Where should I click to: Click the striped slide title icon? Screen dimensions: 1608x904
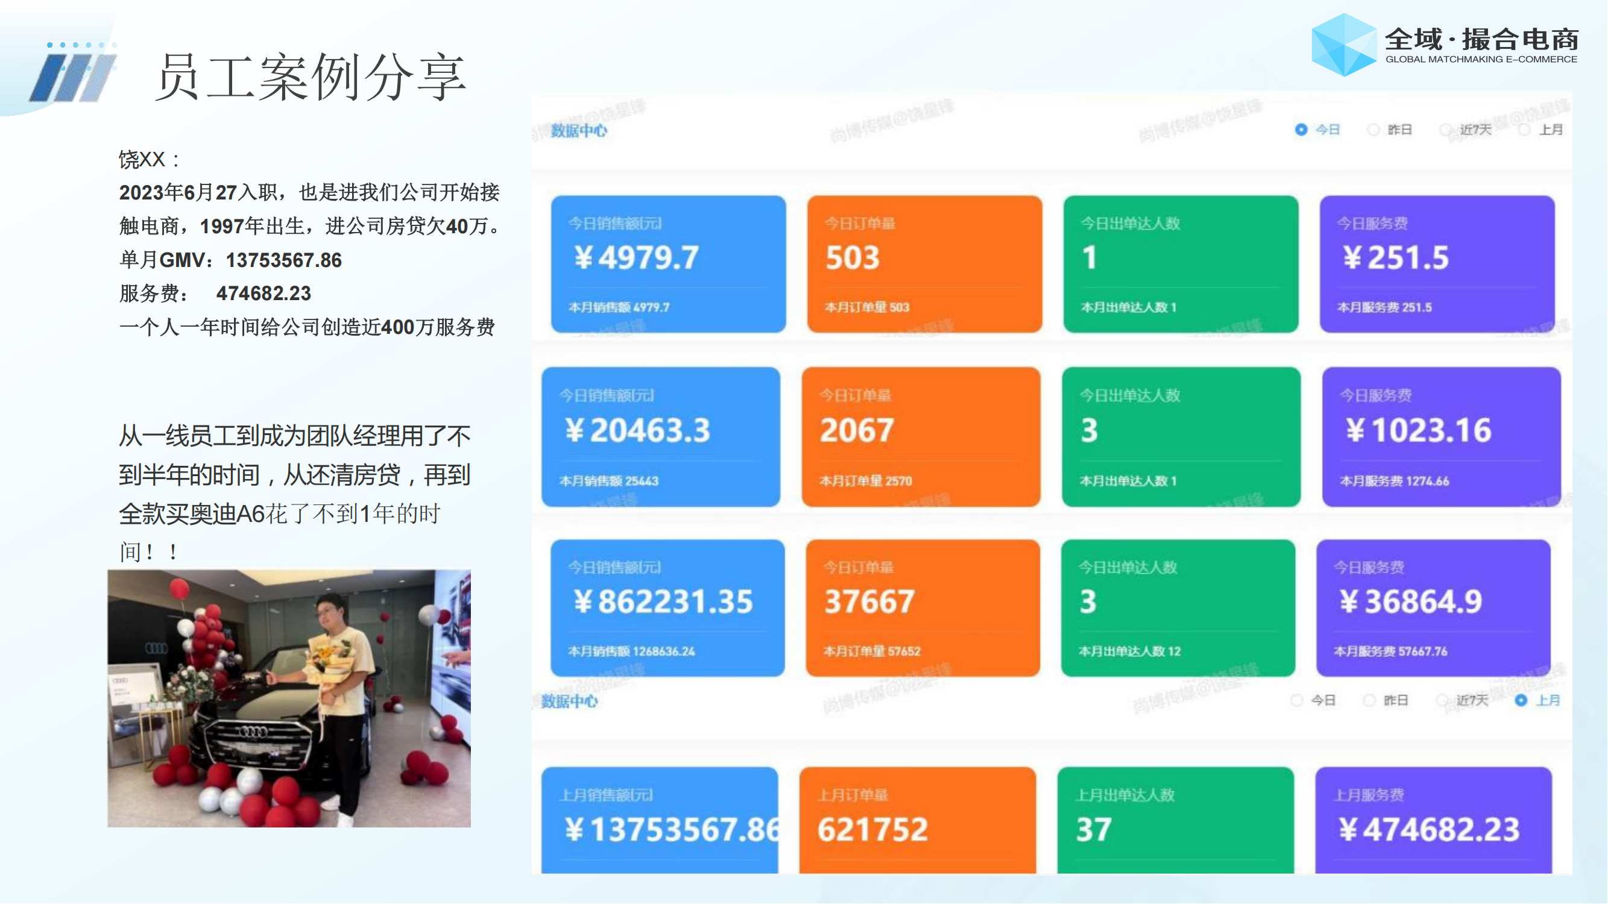[x=73, y=77]
